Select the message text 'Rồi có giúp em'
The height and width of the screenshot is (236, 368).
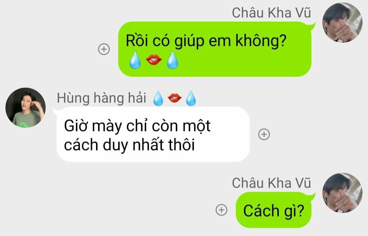[179, 41]
